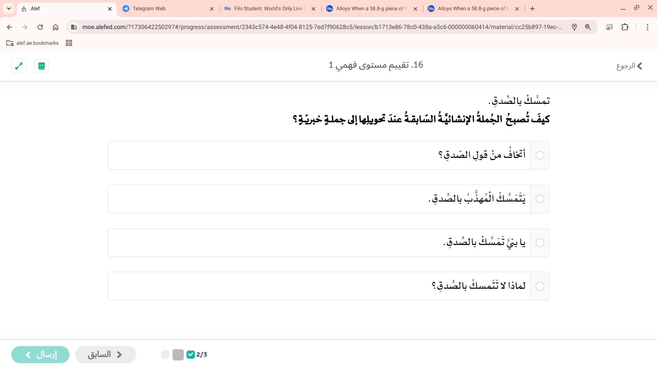The height and width of the screenshot is (369, 657).
Task: Open the tab search dropdown arrow
Action: tap(9, 9)
